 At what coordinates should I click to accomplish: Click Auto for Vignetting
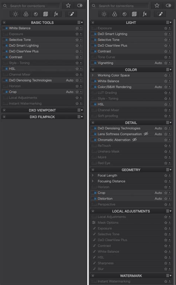(159, 63)
